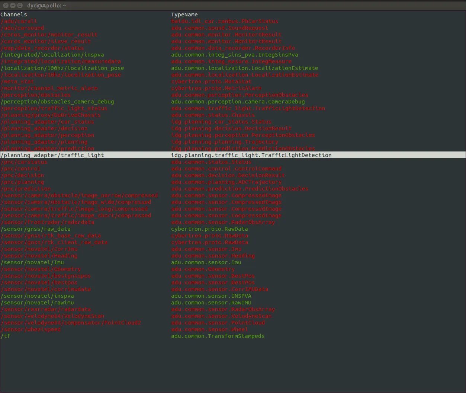Click adu.common.sensor.INSPVA type name
The height and width of the screenshot is (393, 466).
pyautogui.click(x=211, y=296)
